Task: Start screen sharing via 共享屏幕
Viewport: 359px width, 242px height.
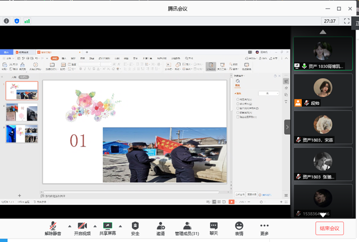Action: (x=109, y=228)
